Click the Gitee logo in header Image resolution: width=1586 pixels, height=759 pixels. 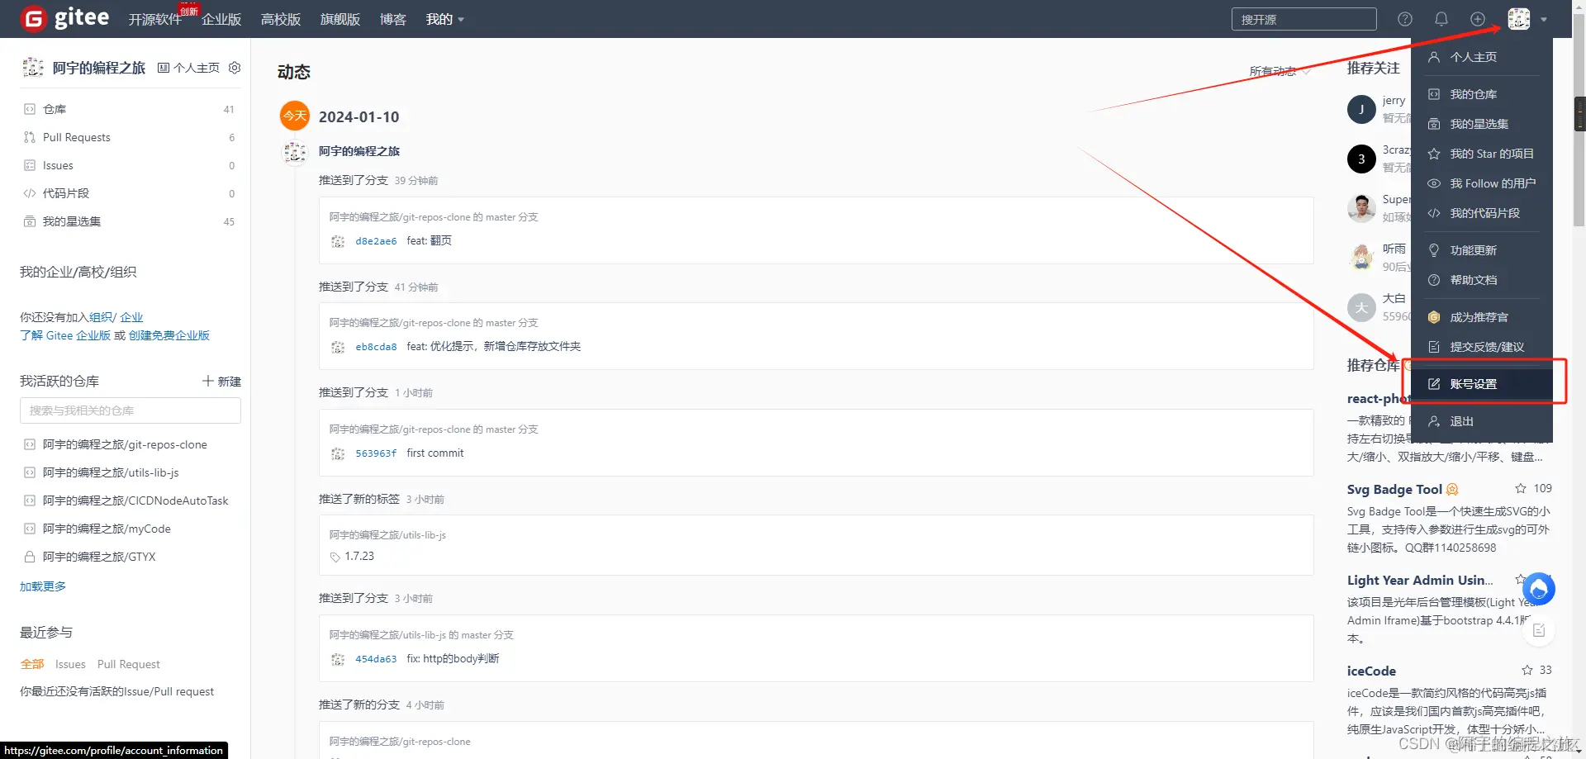tap(65, 18)
